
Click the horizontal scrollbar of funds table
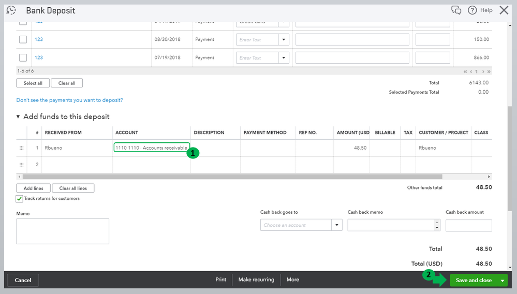[232, 177]
